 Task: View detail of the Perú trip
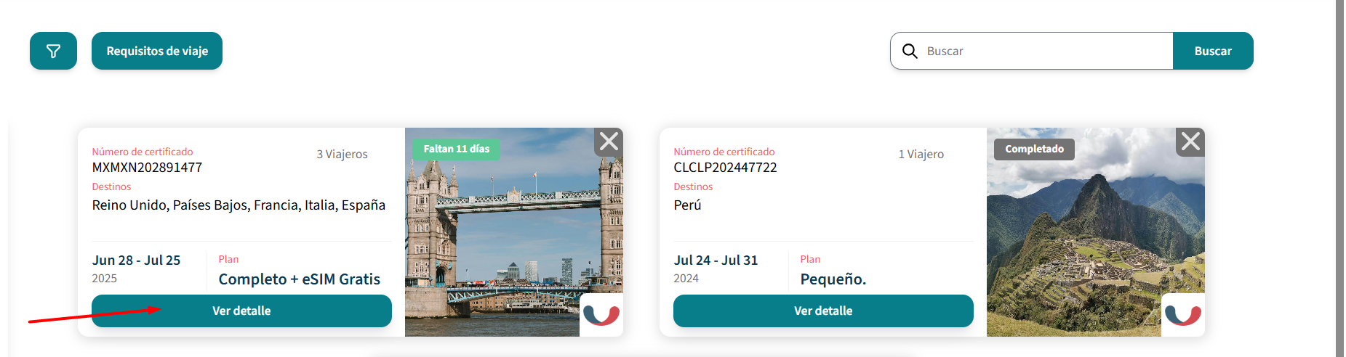tap(823, 311)
